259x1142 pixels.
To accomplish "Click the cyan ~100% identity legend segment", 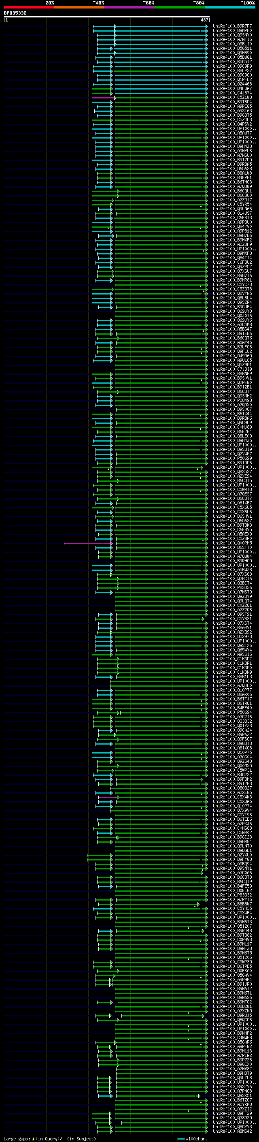I will pyautogui.click(x=230, y=7).
